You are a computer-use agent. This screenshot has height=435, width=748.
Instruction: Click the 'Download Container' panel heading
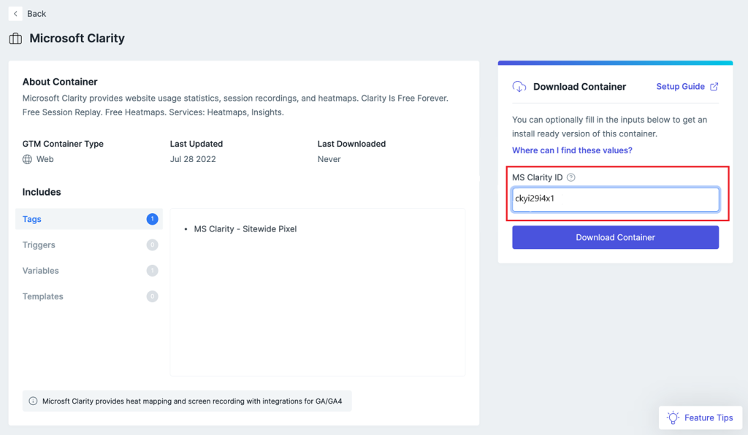[x=579, y=87]
